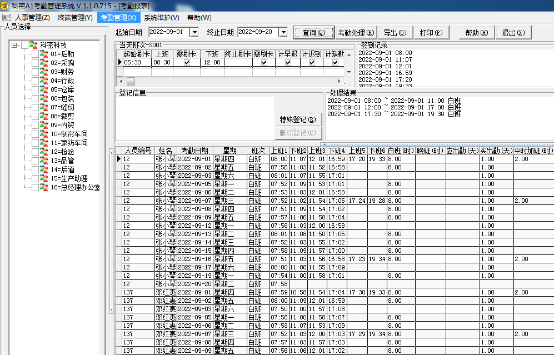Click the department icon beside 16=总经理办公室
Image resolution: width=554 pixels, height=355 pixels.
(44, 187)
